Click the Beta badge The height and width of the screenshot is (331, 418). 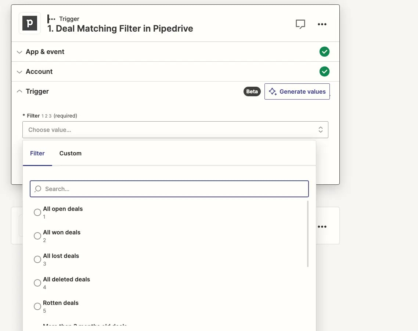[x=252, y=91]
